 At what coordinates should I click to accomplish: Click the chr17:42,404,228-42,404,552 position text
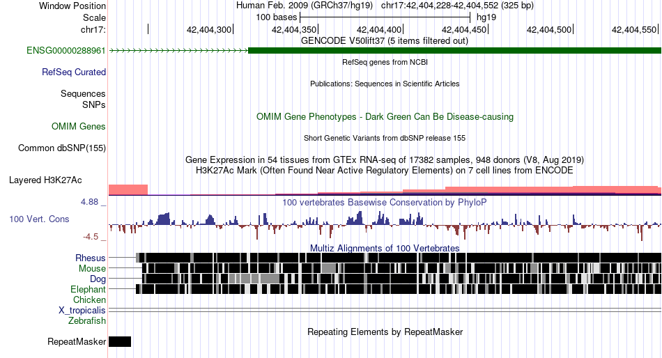[x=457, y=6]
